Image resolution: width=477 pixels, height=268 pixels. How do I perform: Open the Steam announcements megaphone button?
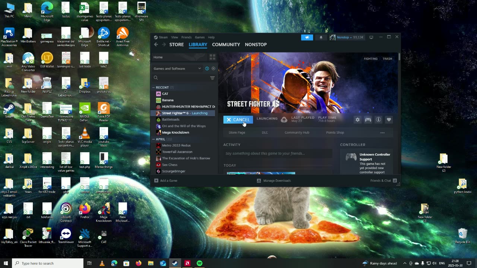tap(307, 37)
